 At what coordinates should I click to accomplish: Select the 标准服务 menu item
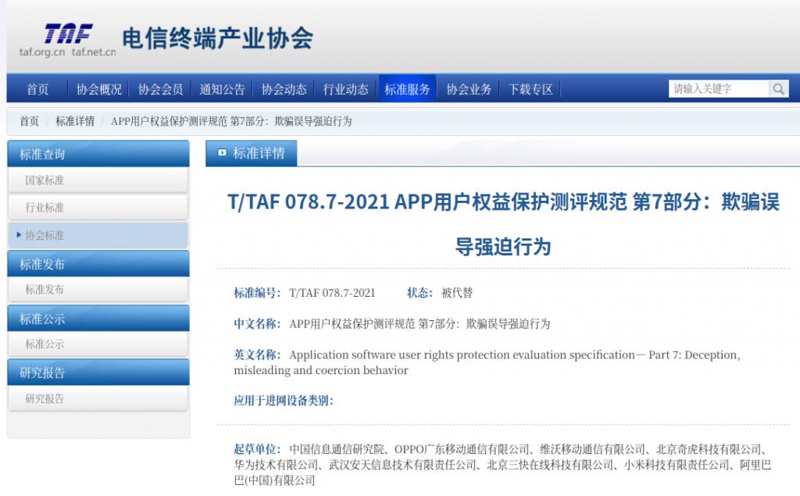point(407,89)
